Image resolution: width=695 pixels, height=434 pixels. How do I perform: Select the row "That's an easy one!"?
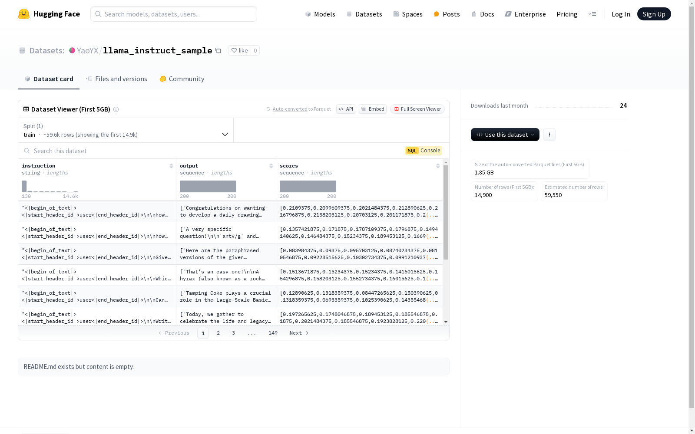point(230,275)
